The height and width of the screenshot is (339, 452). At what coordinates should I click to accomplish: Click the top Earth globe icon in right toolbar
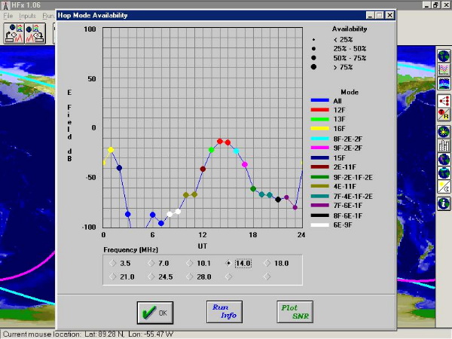pos(444,56)
